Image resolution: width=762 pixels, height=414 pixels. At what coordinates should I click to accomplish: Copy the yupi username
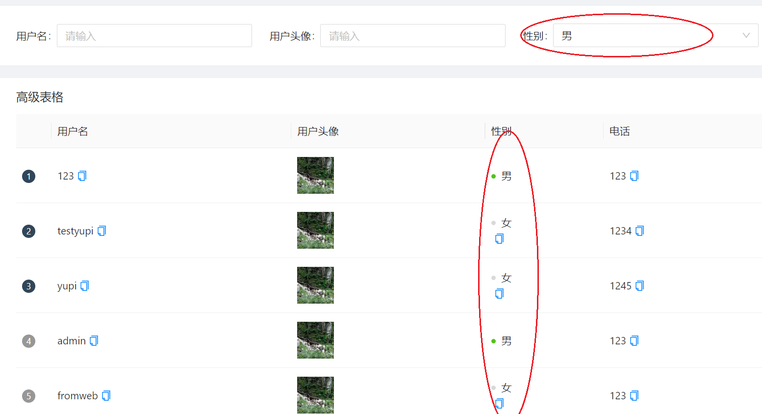(85, 285)
